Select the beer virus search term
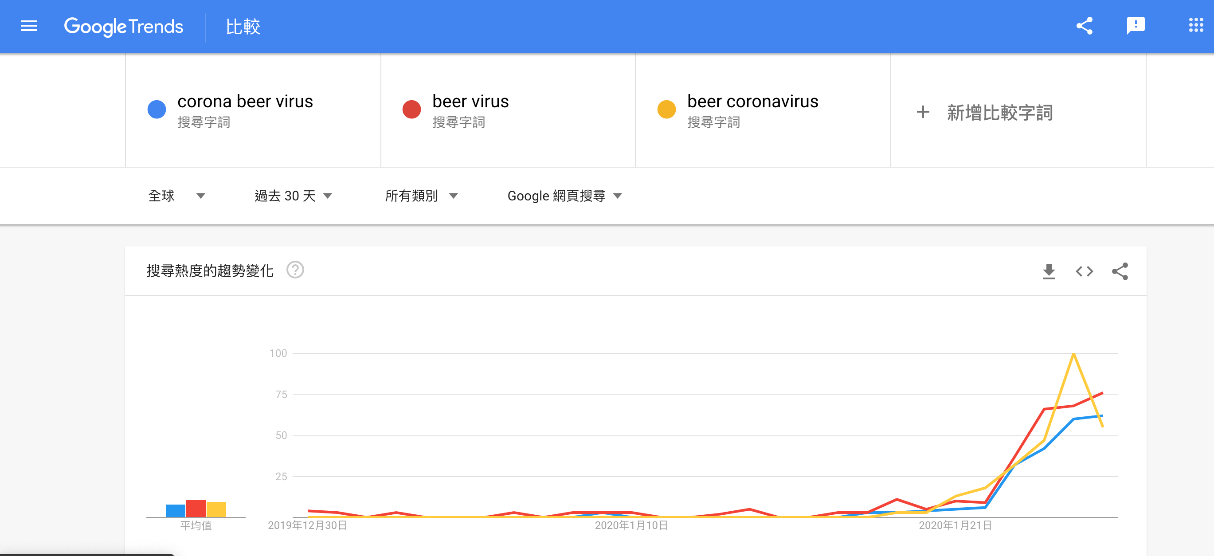Screen dimensions: 1214x556 [x=470, y=102]
